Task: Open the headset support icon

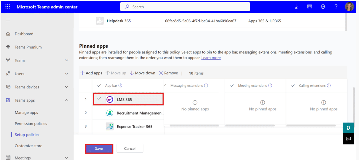Action: (348, 128)
